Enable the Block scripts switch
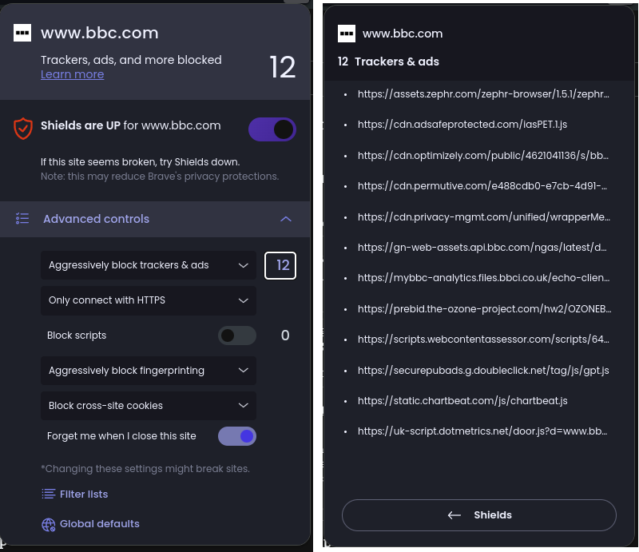Viewport: 639px width, 552px height. [237, 336]
